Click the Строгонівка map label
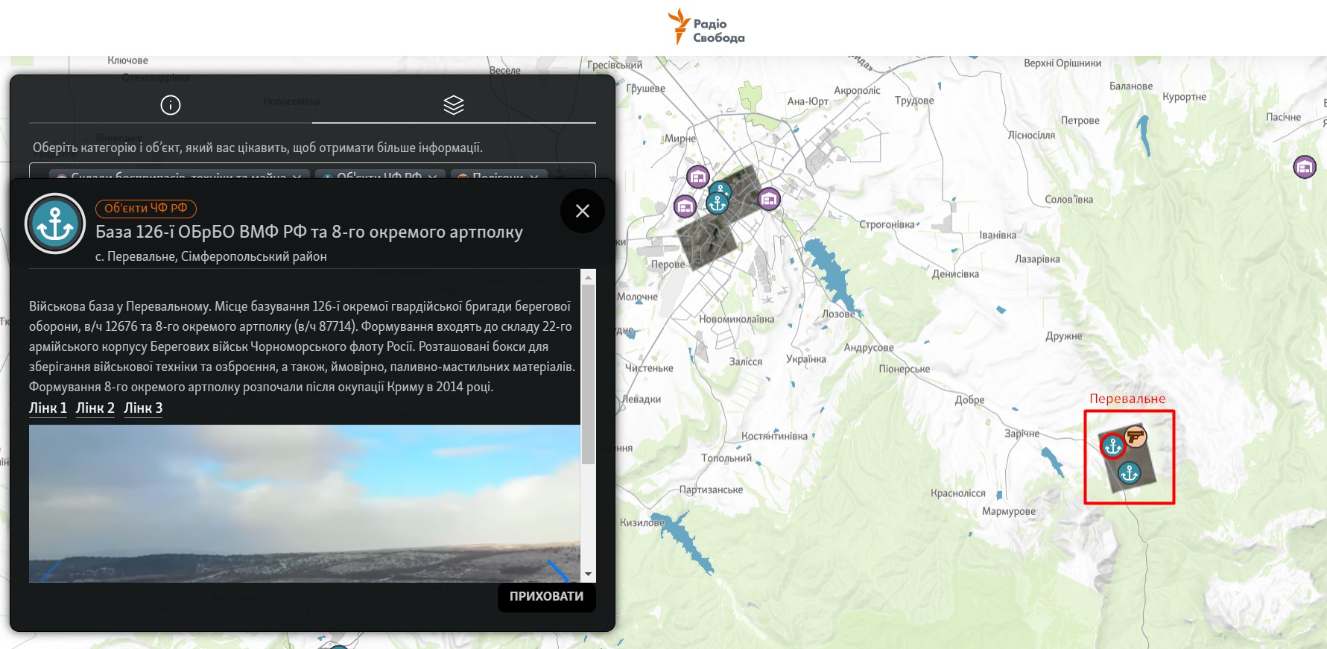This screenshot has width=1327, height=649. [887, 224]
